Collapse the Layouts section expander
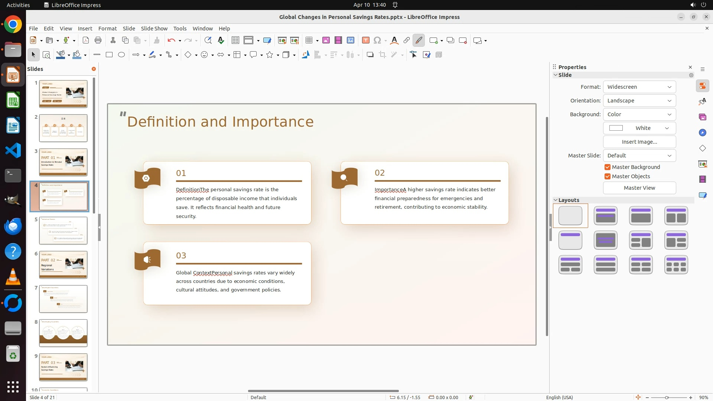 pyautogui.click(x=556, y=200)
